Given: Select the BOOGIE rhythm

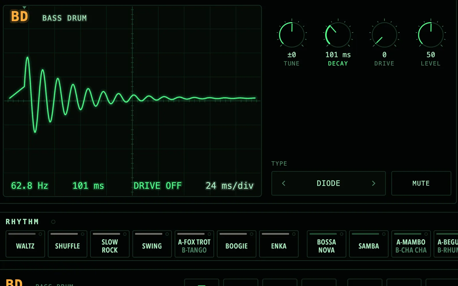Looking at the screenshot, I should (236, 244).
